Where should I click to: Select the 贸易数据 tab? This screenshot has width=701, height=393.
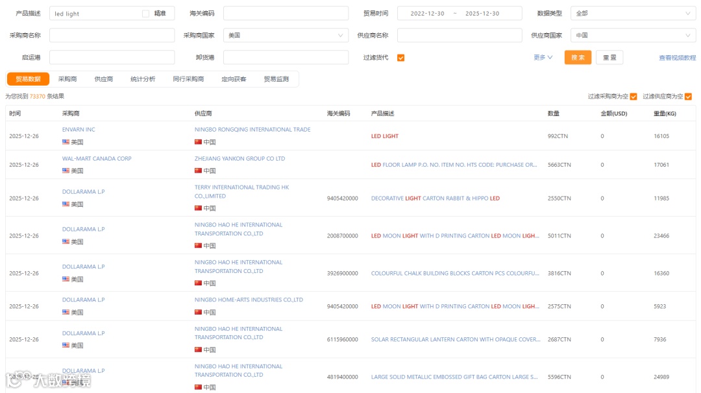point(28,79)
